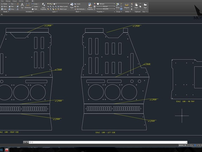Click Create block
202x152 pixels.
tap(77, 4)
